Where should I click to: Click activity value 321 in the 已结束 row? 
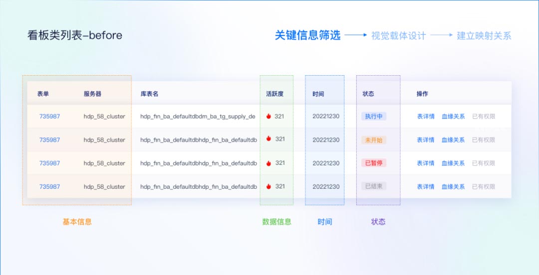pos(280,186)
